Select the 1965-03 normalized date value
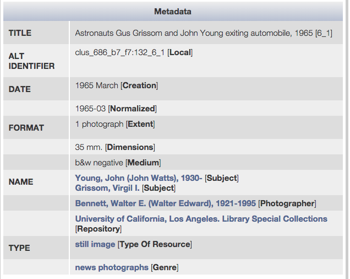This screenshot has width=350, height=279. coord(91,109)
